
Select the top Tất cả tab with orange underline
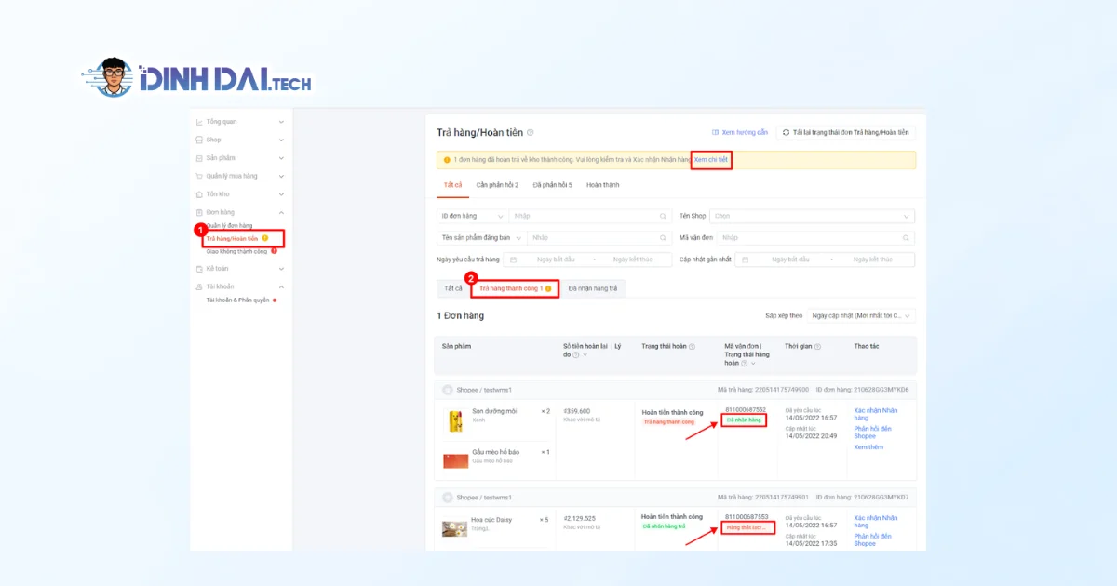pos(452,185)
